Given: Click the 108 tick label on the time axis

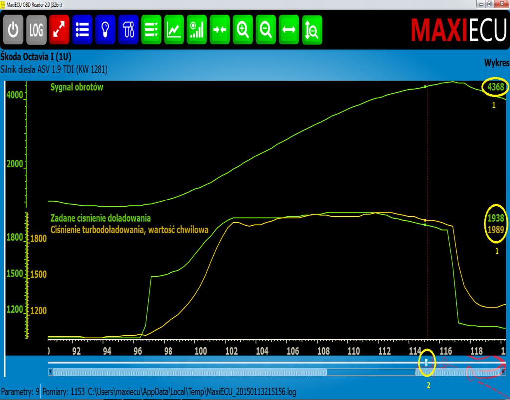Looking at the screenshot, I should point(324,351).
